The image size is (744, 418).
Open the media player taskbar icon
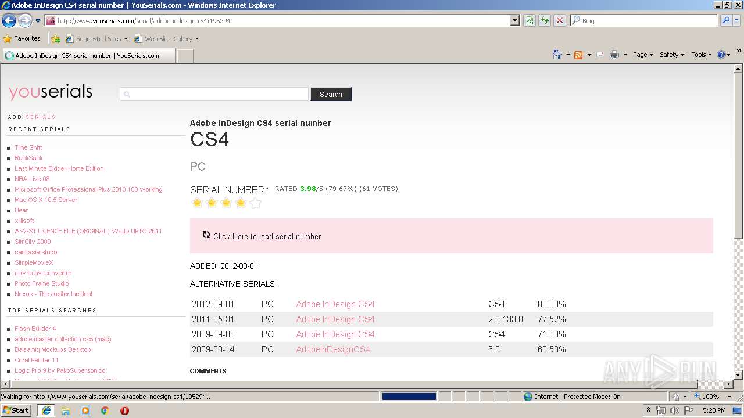click(x=85, y=410)
